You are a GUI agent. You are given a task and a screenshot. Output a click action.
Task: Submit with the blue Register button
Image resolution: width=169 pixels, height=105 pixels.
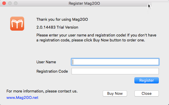[147, 80]
